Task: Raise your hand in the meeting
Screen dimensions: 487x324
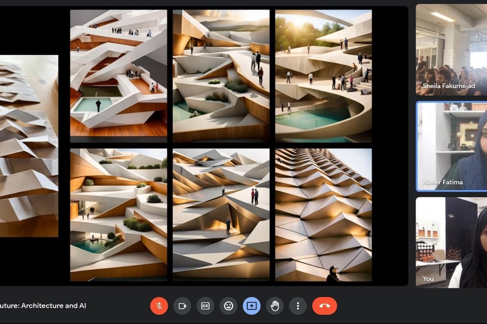Action: coord(275,306)
